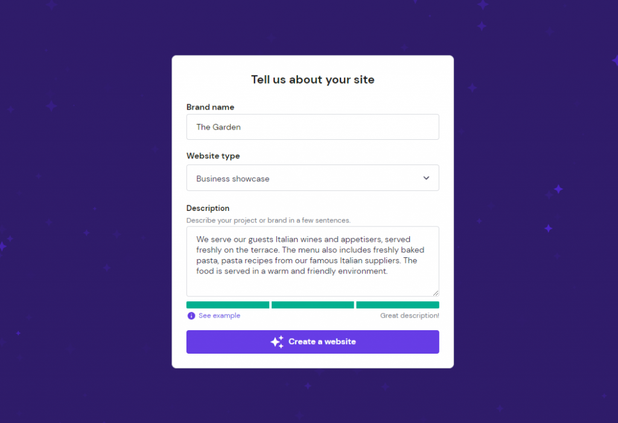This screenshot has width=618, height=423.
Task: Click the rightmost green strength bar
Action: pyautogui.click(x=397, y=305)
